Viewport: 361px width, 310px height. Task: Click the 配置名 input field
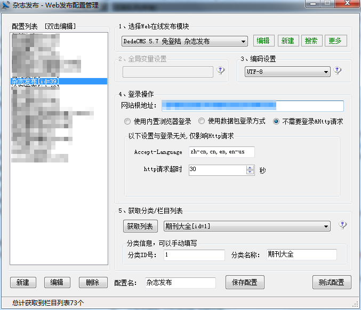[180, 283]
